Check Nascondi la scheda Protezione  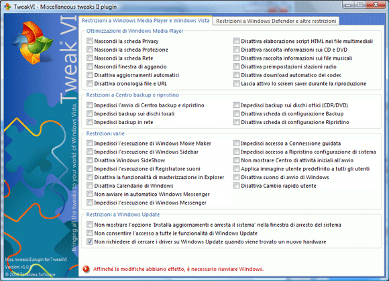pyautogui.click(x=90, y=50)
